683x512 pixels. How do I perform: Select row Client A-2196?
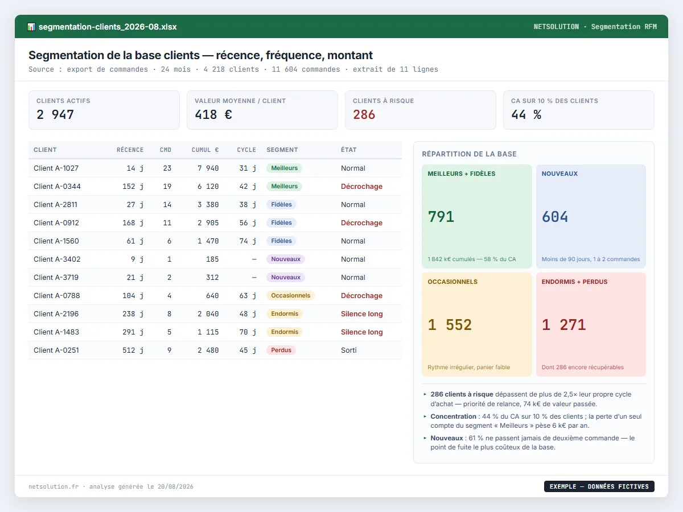point(215,314)
